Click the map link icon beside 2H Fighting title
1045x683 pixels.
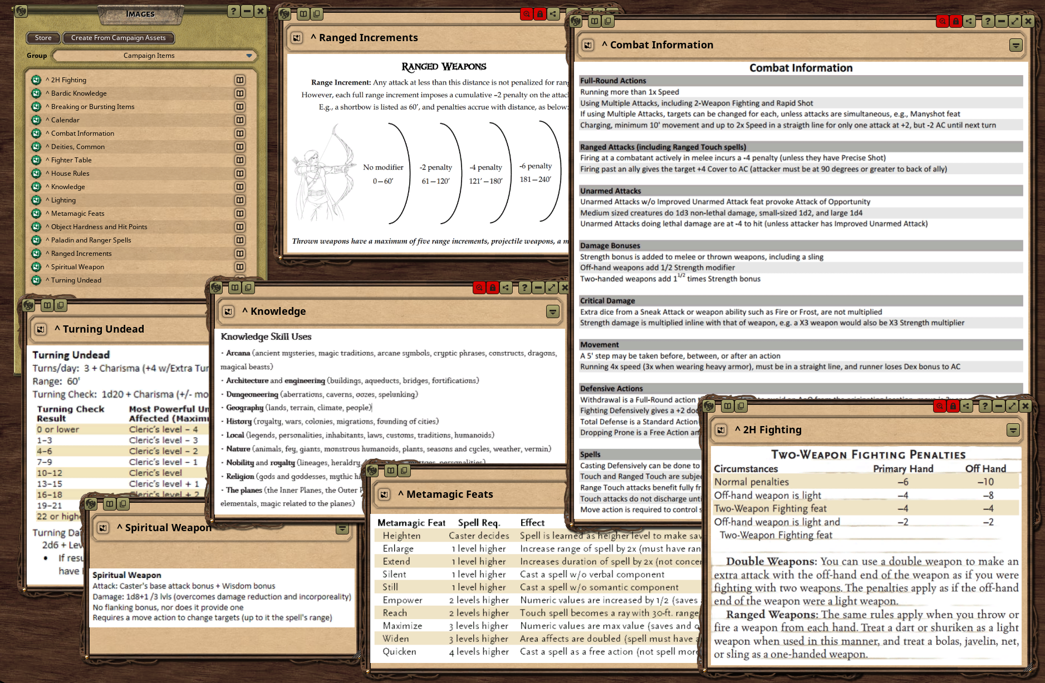point(721,430)
